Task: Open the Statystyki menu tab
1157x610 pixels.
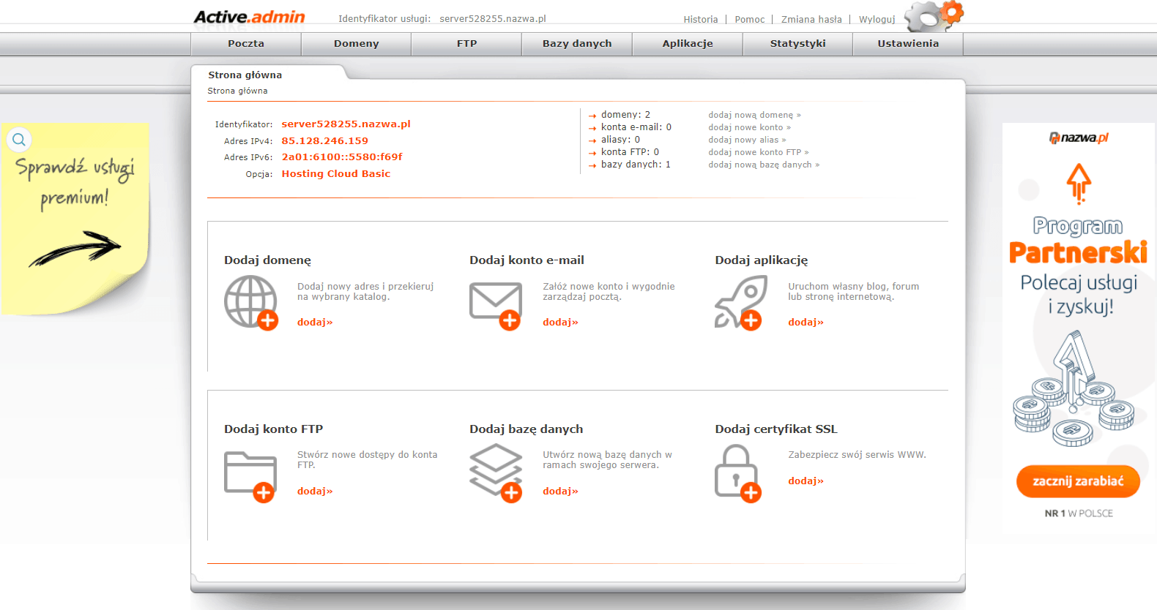Action: pos(797,44)
